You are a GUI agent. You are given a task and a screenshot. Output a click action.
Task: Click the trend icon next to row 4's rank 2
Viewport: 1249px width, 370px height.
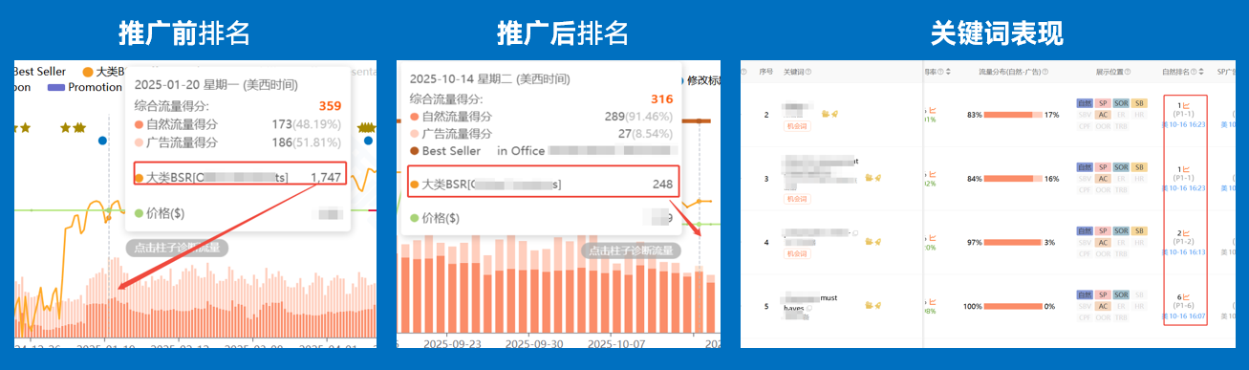[x=1186, y=232]
